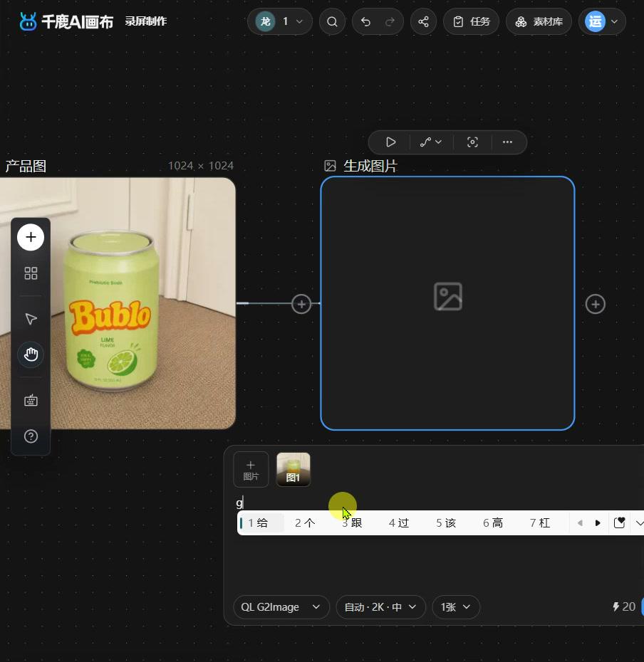This screenshot has width=644, height=662.
Task: Click plus right of 生成图片 node
Action: tap(596, 304)
